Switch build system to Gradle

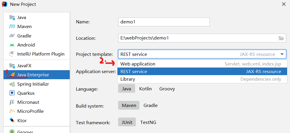click(151, 106)
